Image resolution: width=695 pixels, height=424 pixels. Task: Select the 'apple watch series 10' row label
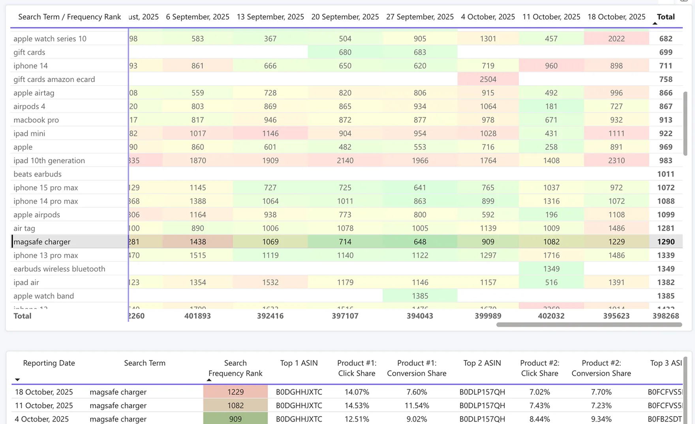pos(50,39)
